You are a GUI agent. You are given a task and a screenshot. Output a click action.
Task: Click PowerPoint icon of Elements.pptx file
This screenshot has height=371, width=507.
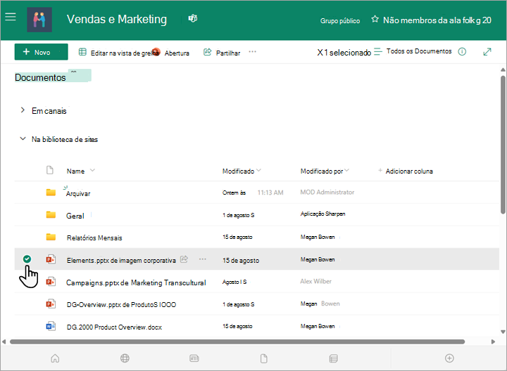click(x=51, y=259)
